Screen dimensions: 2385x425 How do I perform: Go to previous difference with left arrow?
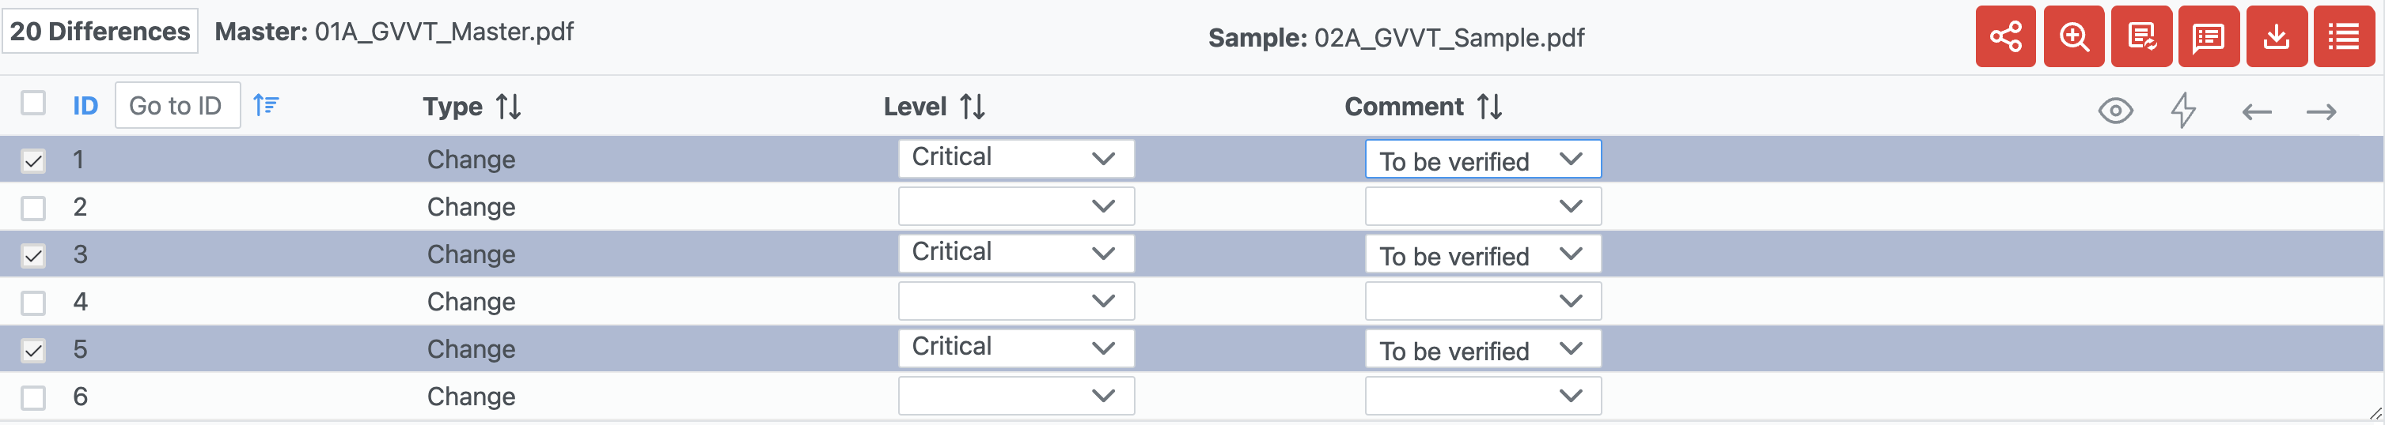(x=2256, y=112)
